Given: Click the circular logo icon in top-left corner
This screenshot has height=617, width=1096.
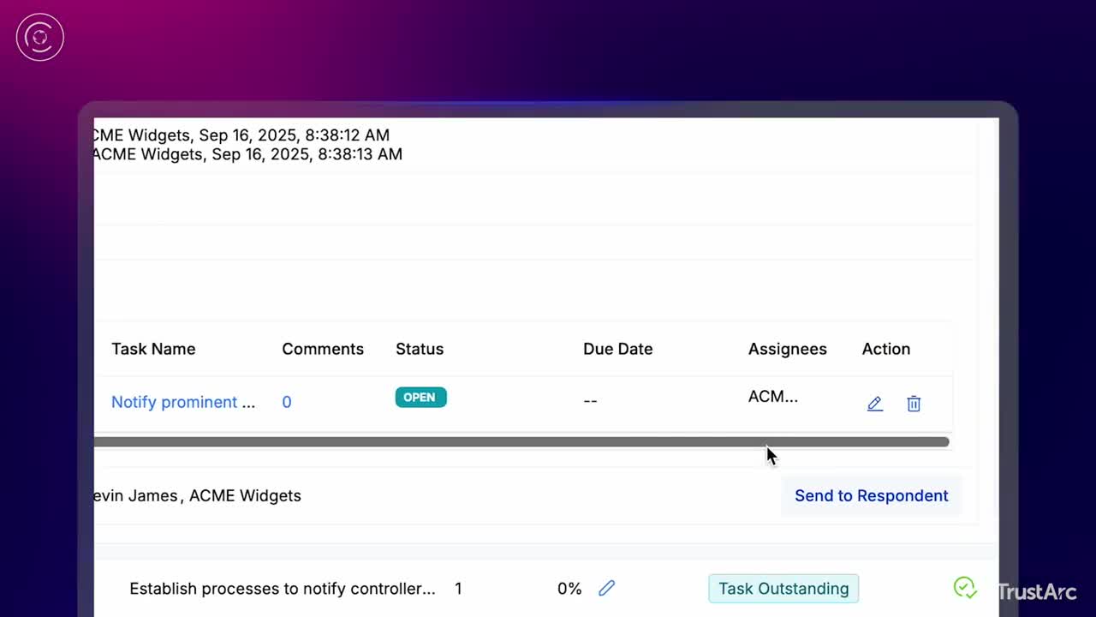Looking at the screenshot, I should (x=39, y=38).
